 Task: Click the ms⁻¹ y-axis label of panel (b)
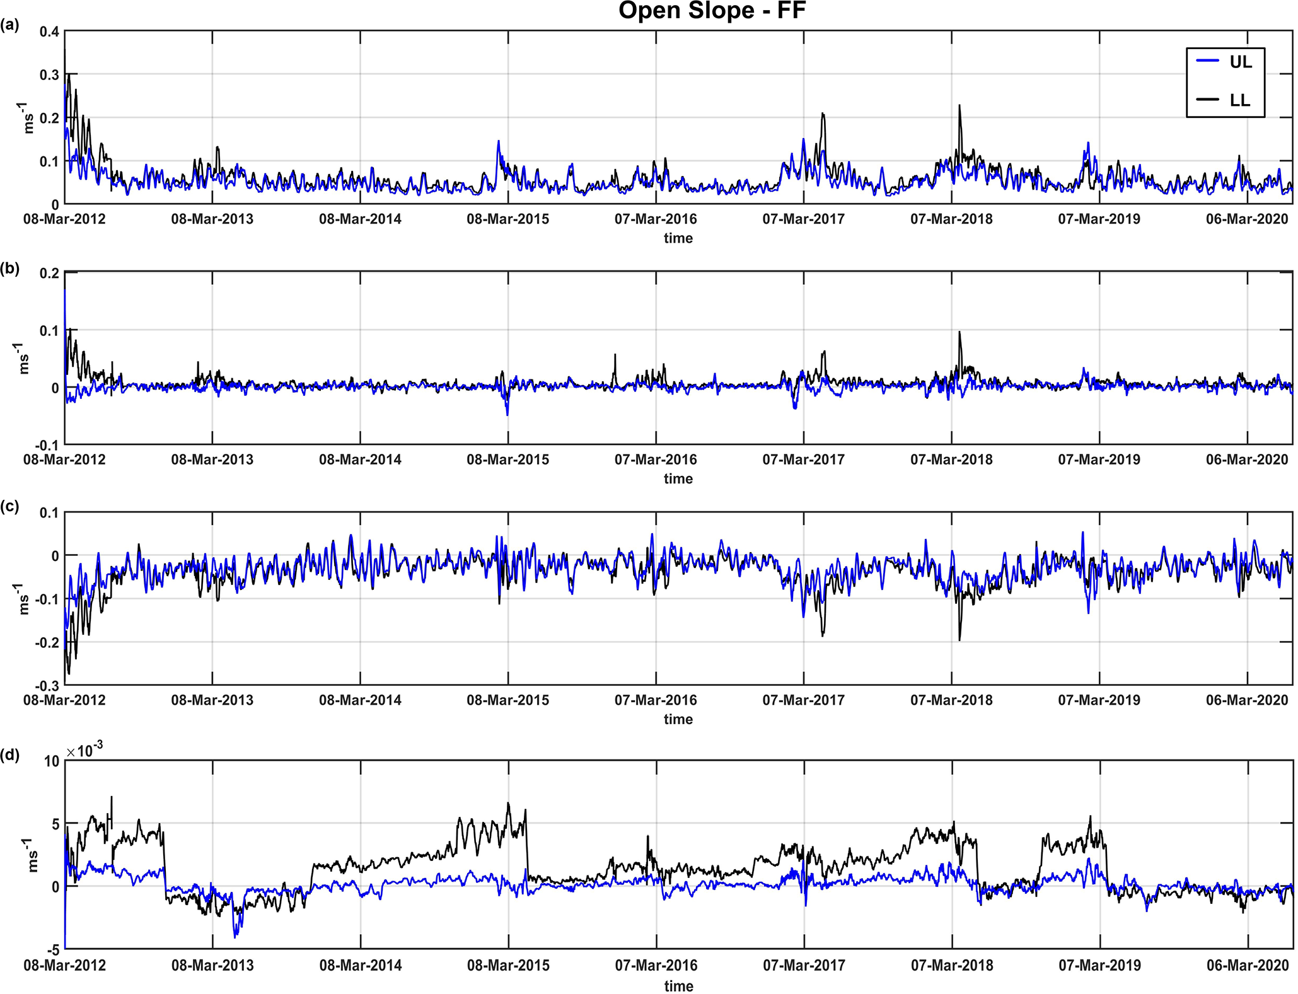click(24, 358)
